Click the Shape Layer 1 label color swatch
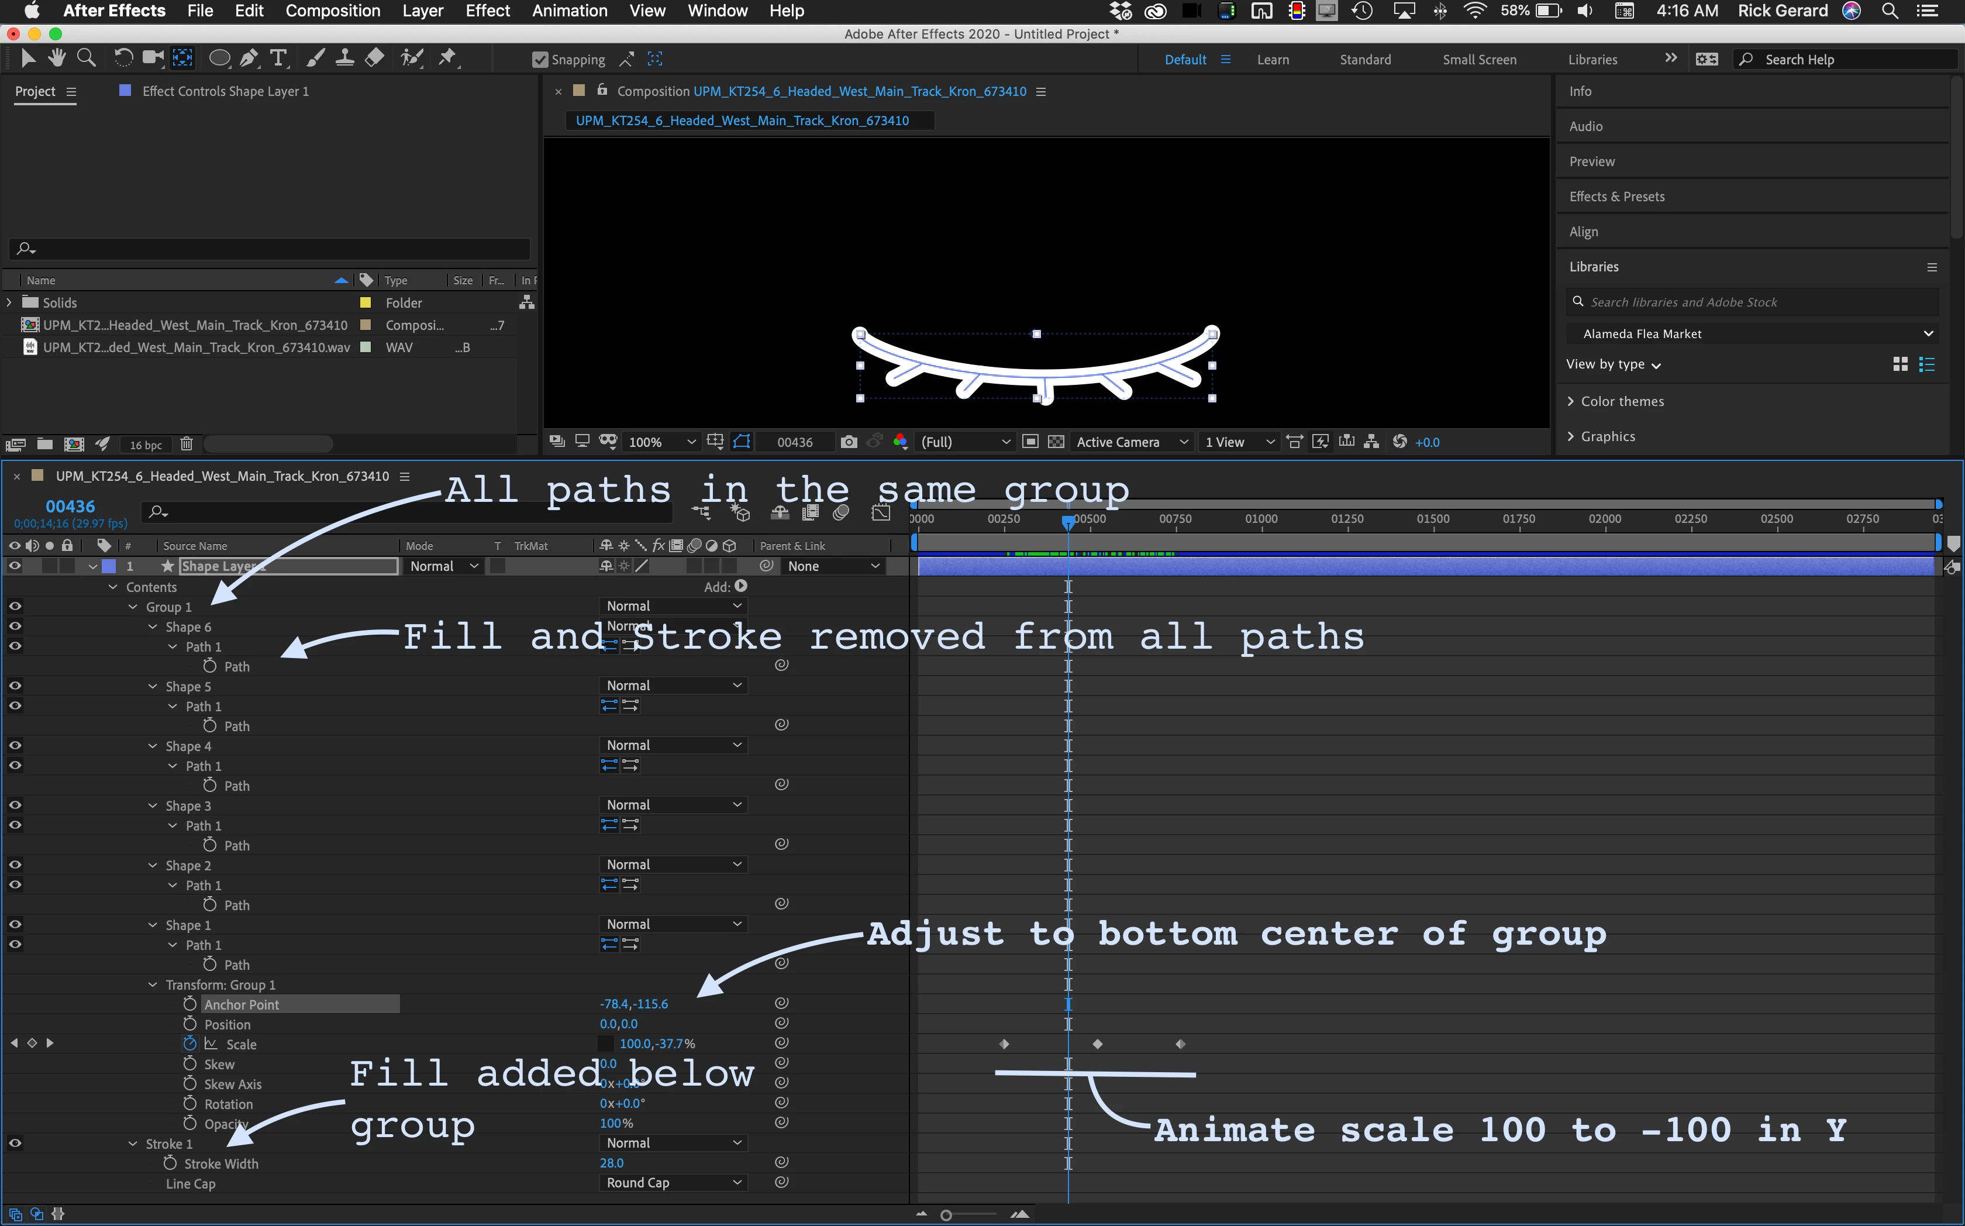The width and height of the screenshot is (1965, 1226). (x=109, y=566)
